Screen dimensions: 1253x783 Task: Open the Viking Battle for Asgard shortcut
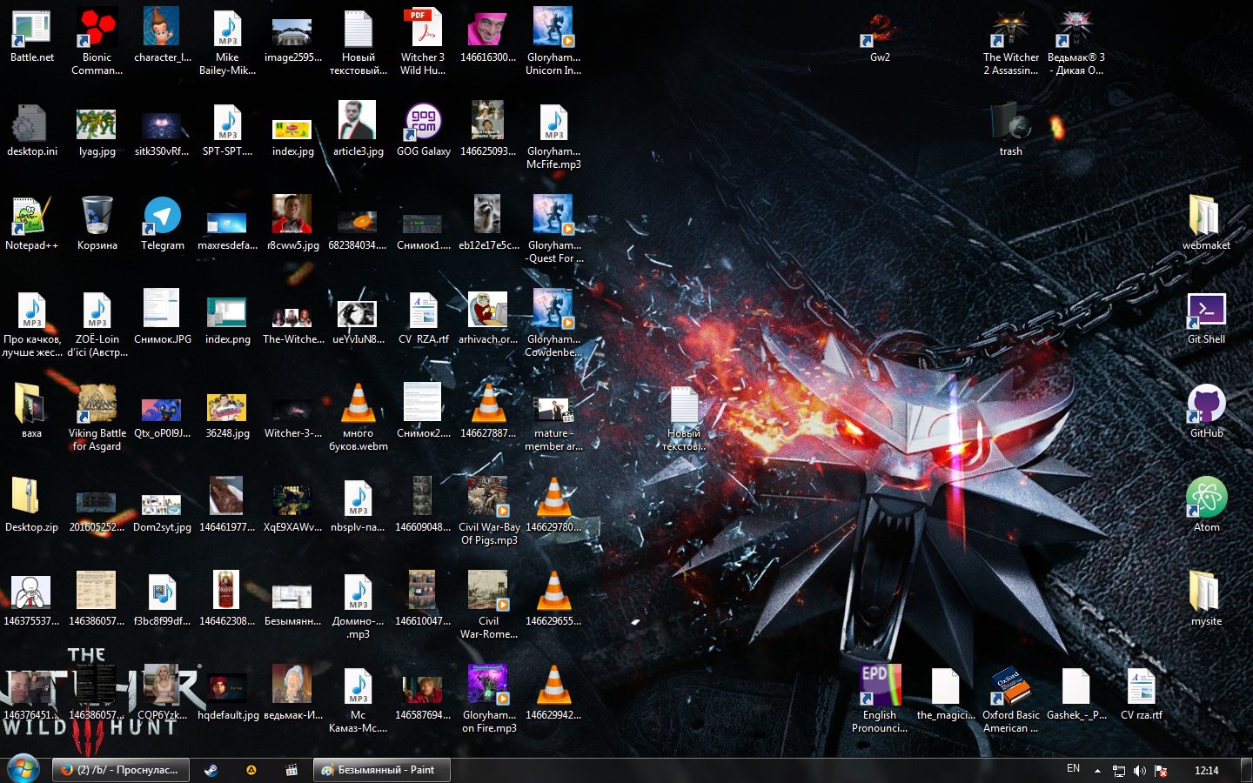(97, 418)
